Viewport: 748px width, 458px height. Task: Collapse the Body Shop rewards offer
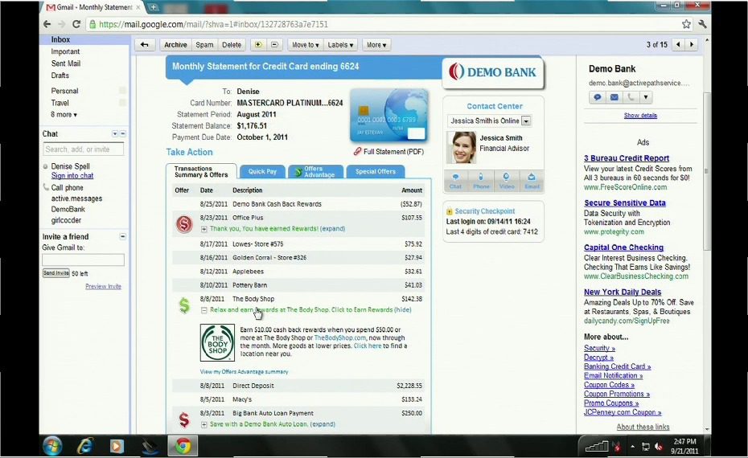tap(203, 310)
